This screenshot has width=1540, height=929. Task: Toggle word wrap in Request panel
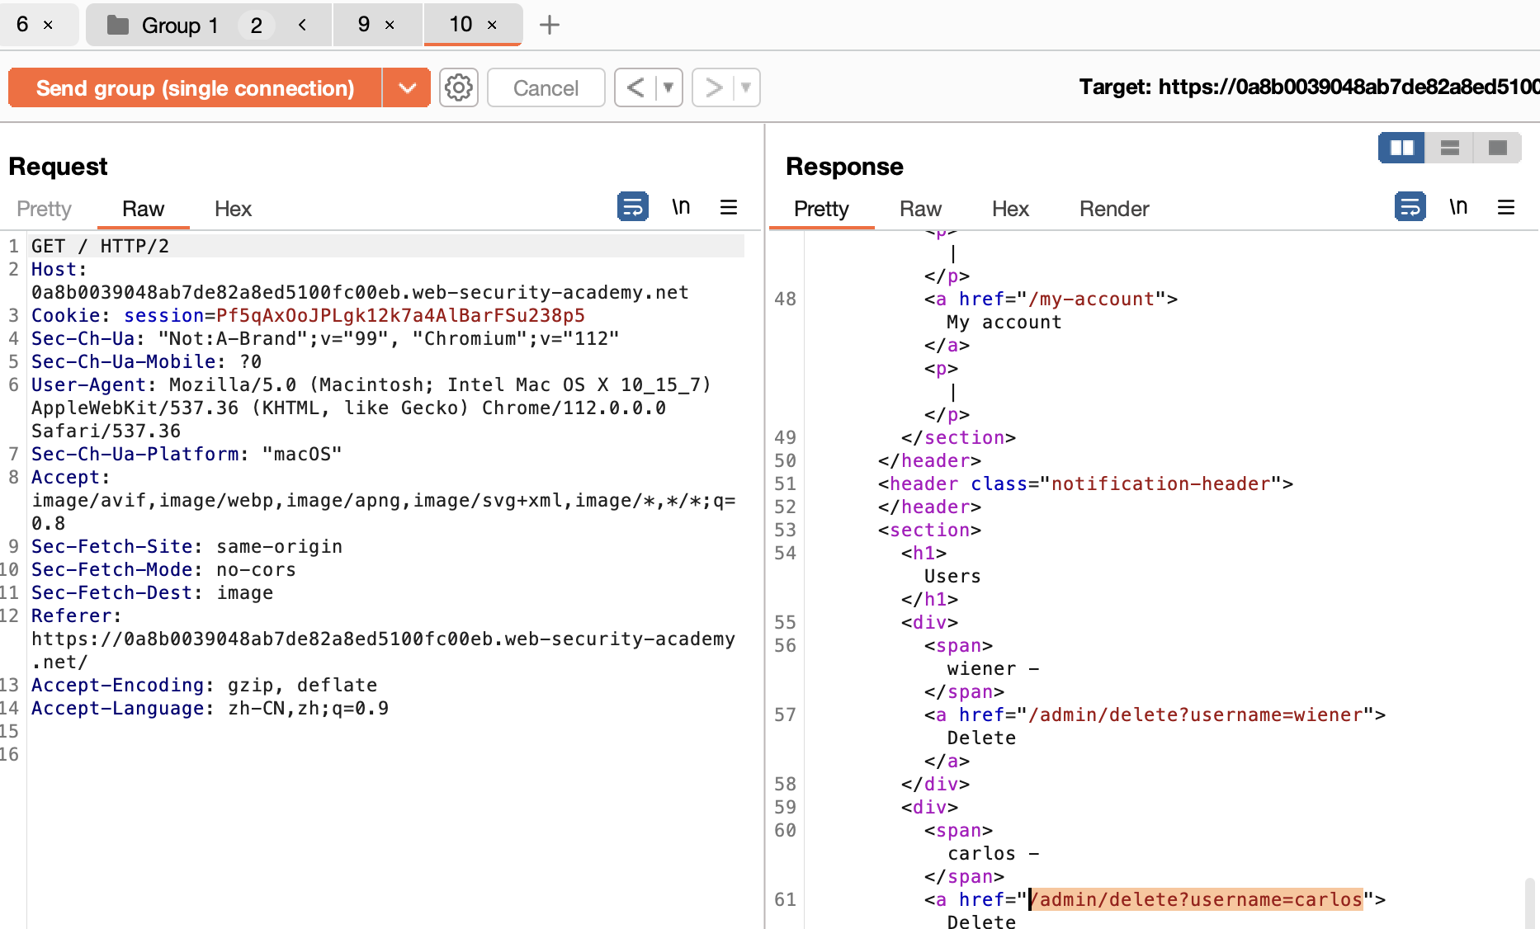tap(633, 206)
